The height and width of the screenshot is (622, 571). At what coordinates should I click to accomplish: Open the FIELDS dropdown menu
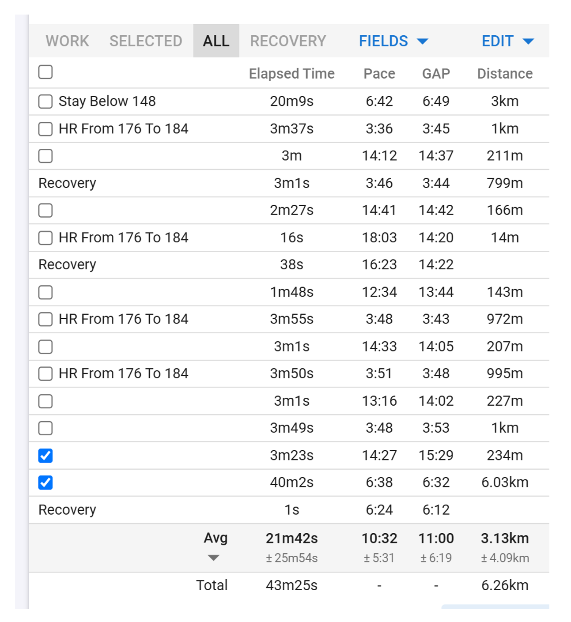click(393, 41)
